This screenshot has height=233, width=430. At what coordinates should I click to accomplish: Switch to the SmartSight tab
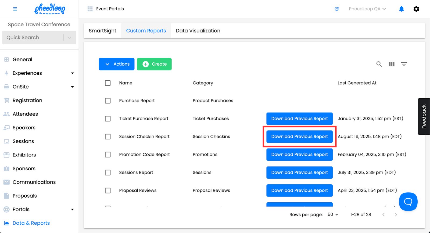103,31
